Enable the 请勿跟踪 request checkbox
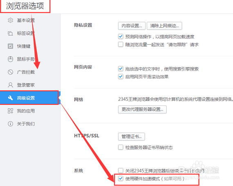 tap(121, 44)
